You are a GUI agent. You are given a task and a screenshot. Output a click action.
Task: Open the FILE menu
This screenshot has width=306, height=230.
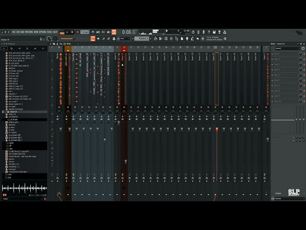pyautogui.click(x=14, y=32)
